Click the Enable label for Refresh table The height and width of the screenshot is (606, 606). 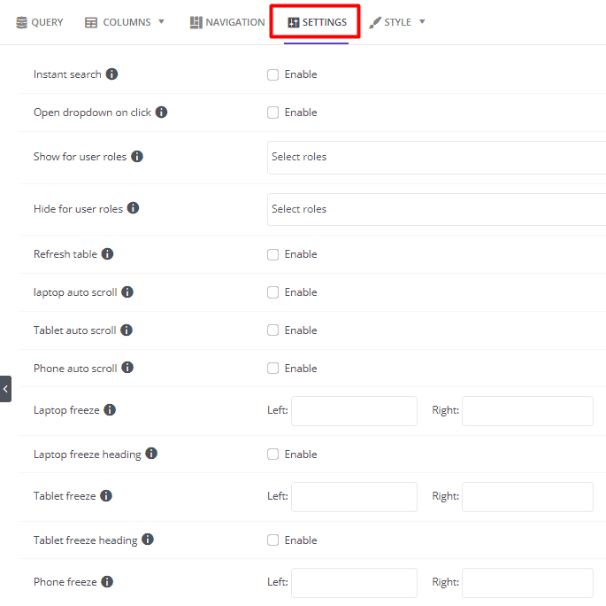(301, 254)
